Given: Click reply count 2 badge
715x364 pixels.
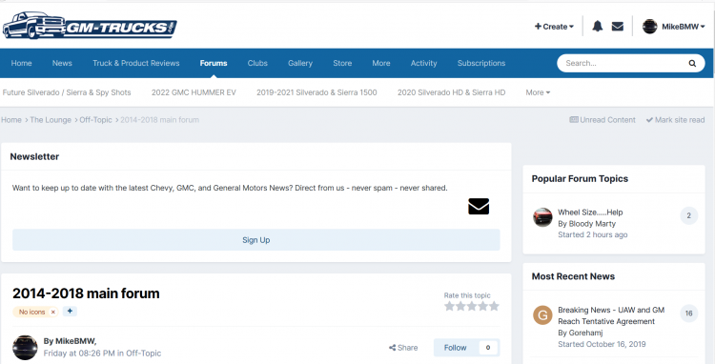Looking at the screenshot, I should coord(689,215).
